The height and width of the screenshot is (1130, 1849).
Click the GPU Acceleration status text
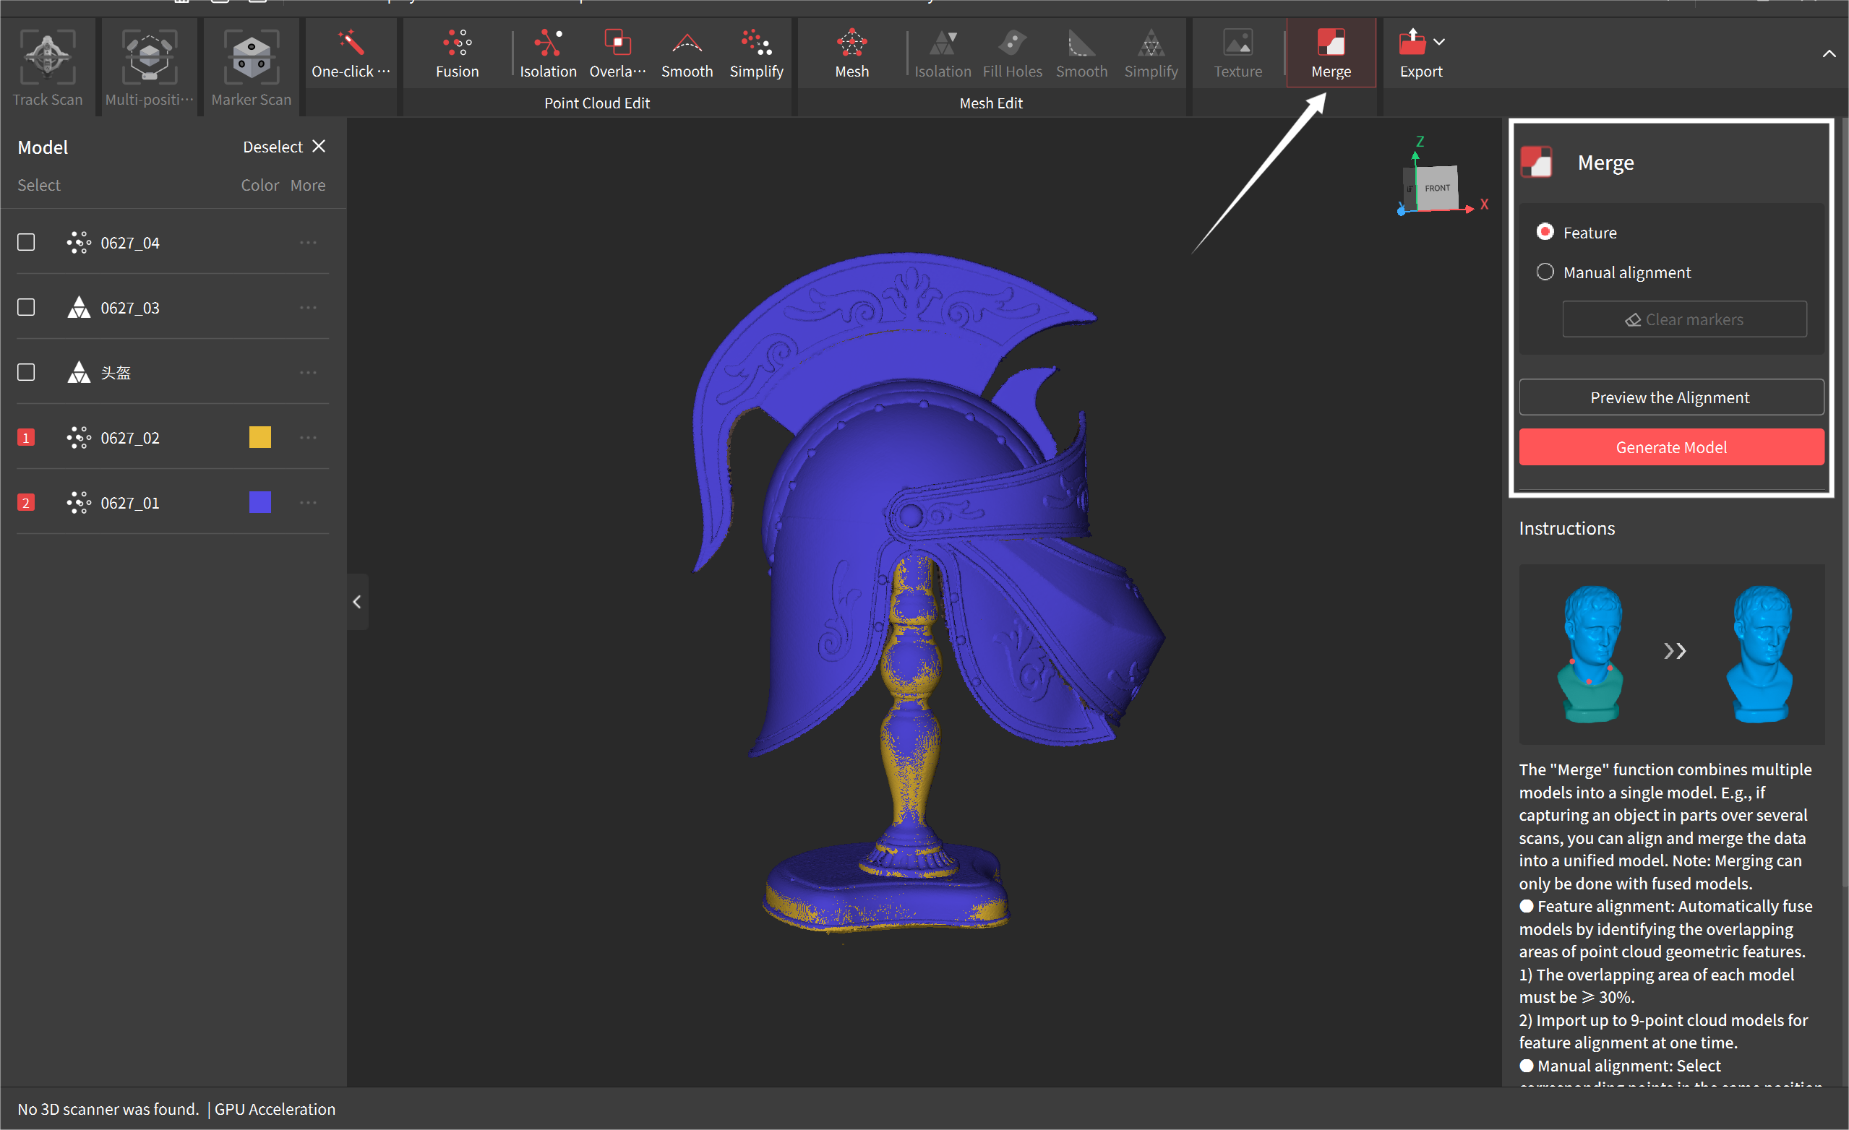click(x=275, y=1108)
